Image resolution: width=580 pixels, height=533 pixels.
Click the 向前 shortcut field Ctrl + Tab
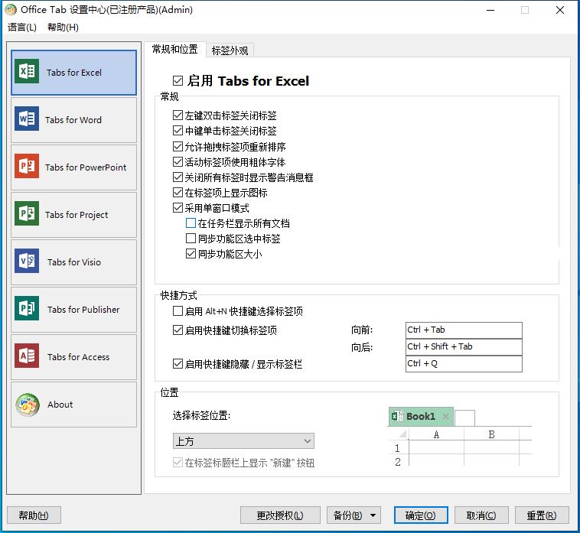click(464, 330)
